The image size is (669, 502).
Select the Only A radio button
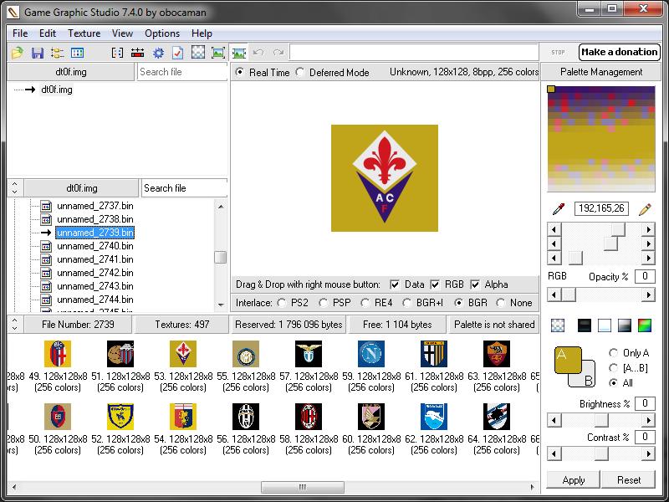pos(614,352)
